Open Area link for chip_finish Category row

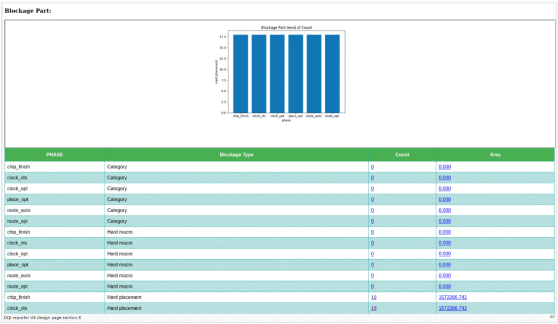445,167
